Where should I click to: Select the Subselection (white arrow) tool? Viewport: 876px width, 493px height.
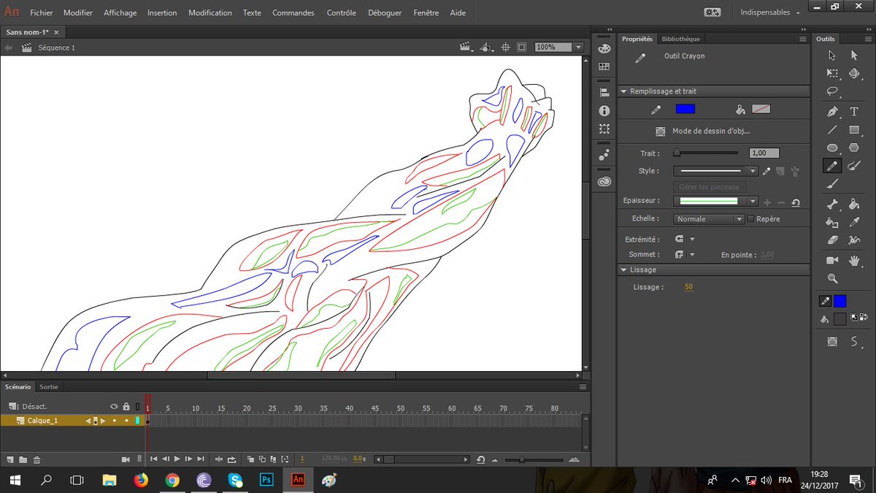point(854,55)
